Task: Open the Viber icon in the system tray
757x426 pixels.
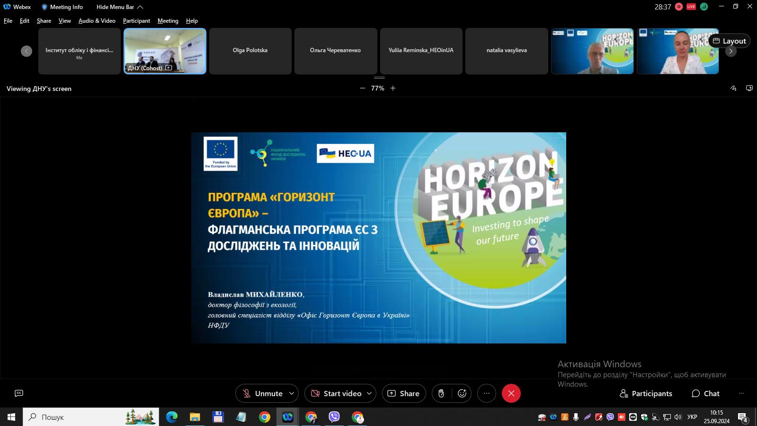Action: click(x=610, y=417)
